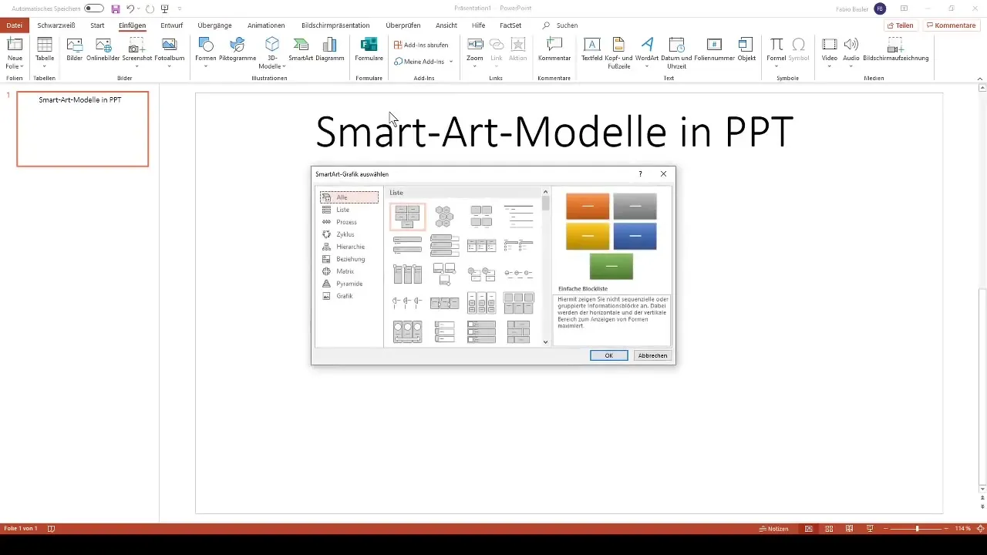Expand the Formen dropdown arrow
This screenshot has width=987, height=555.
pyautogui.click(x=206, y=66)
